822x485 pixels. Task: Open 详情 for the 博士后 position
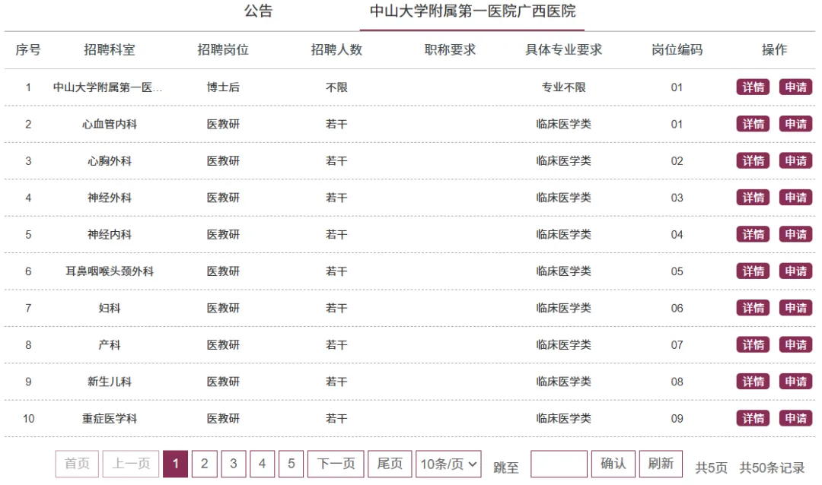(x=753, y=87)
